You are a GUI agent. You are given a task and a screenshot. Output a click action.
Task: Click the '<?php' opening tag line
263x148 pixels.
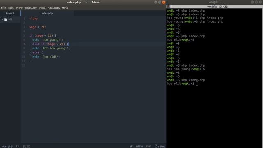pos(34,18)
